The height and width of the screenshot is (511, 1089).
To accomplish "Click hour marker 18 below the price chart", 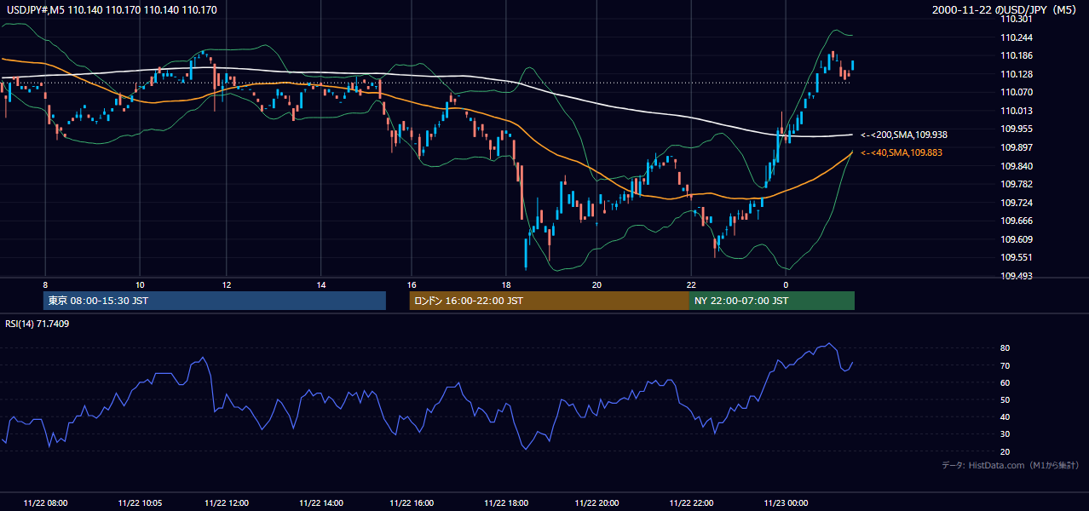I will 506,284.
